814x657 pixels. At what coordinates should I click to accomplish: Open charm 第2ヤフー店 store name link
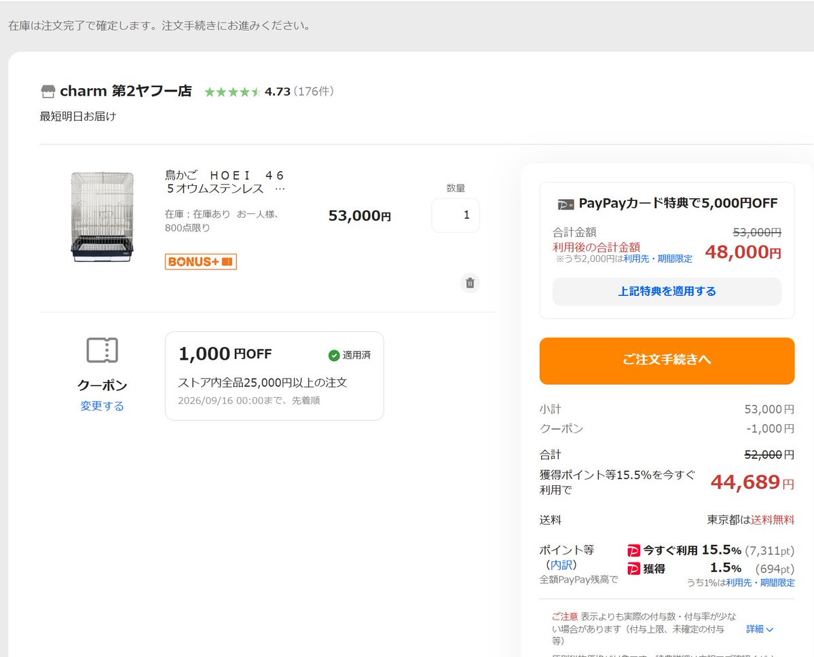(126, 92)
